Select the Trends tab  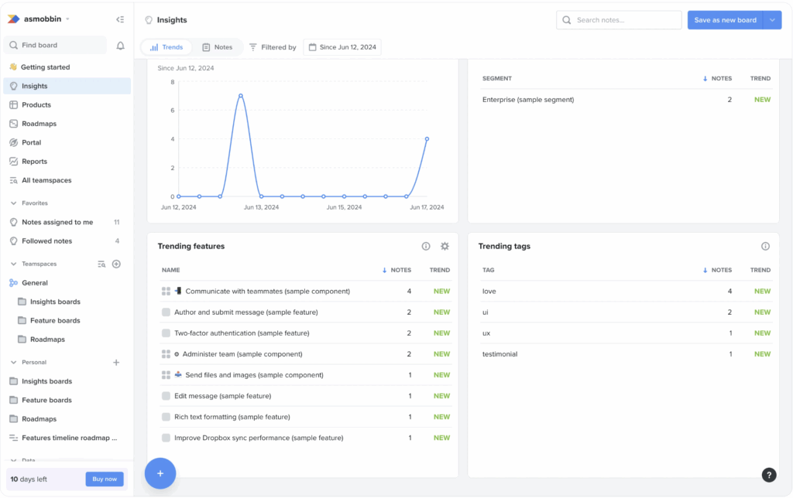coord(166,46)
